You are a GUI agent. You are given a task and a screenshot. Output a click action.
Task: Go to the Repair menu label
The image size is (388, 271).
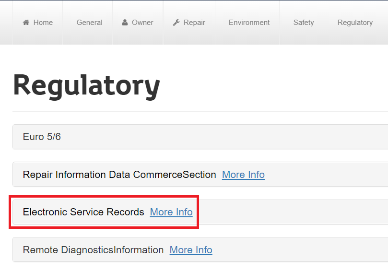194,23
